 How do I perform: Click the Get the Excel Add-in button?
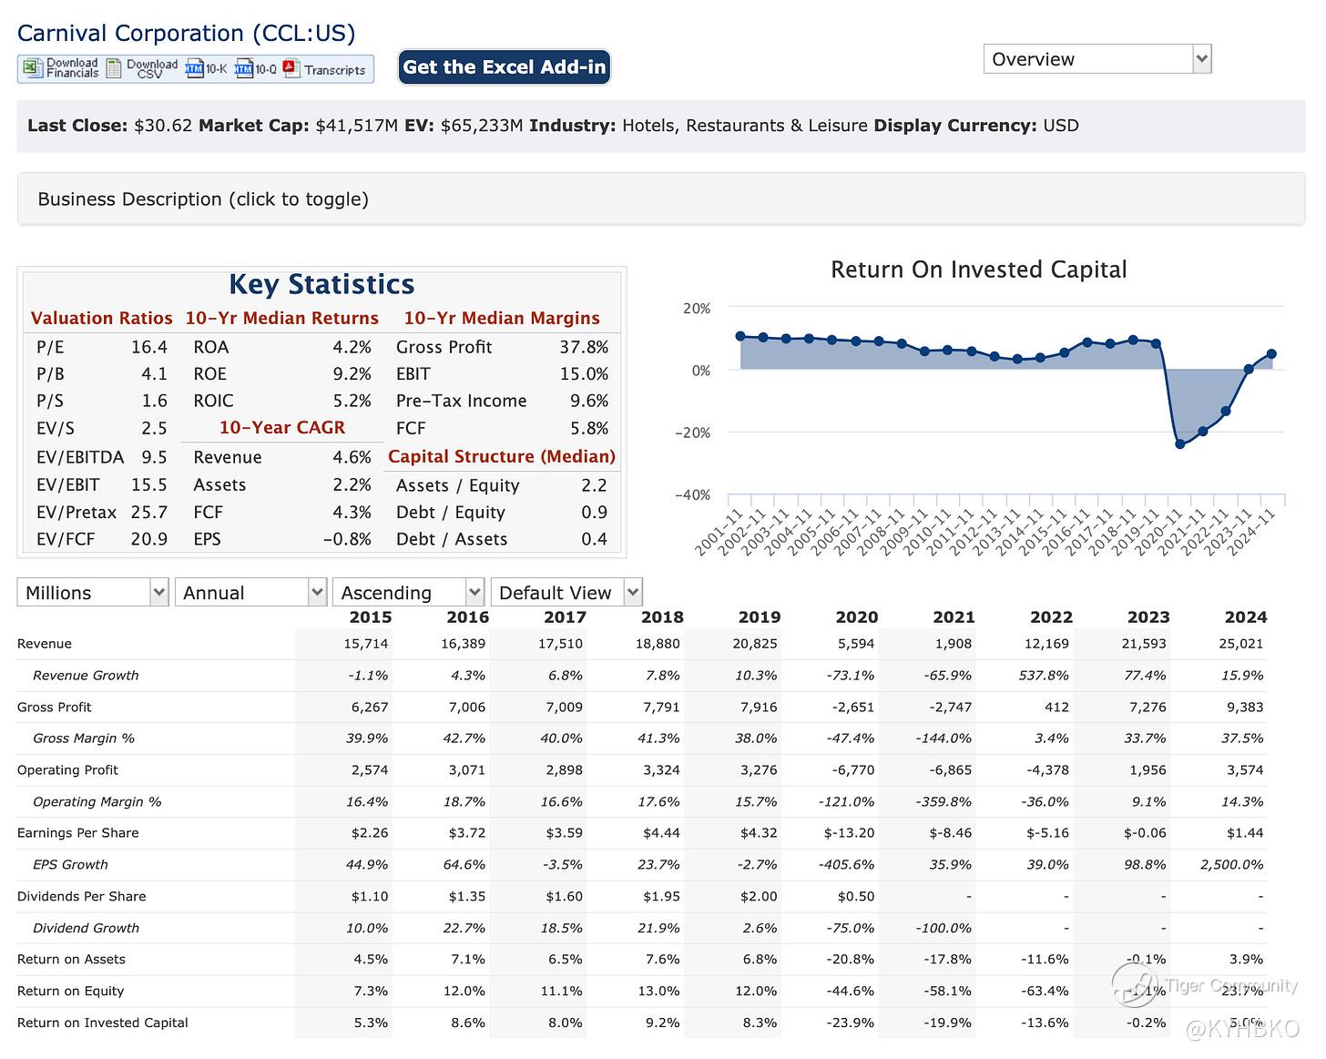tap(504, 67)
